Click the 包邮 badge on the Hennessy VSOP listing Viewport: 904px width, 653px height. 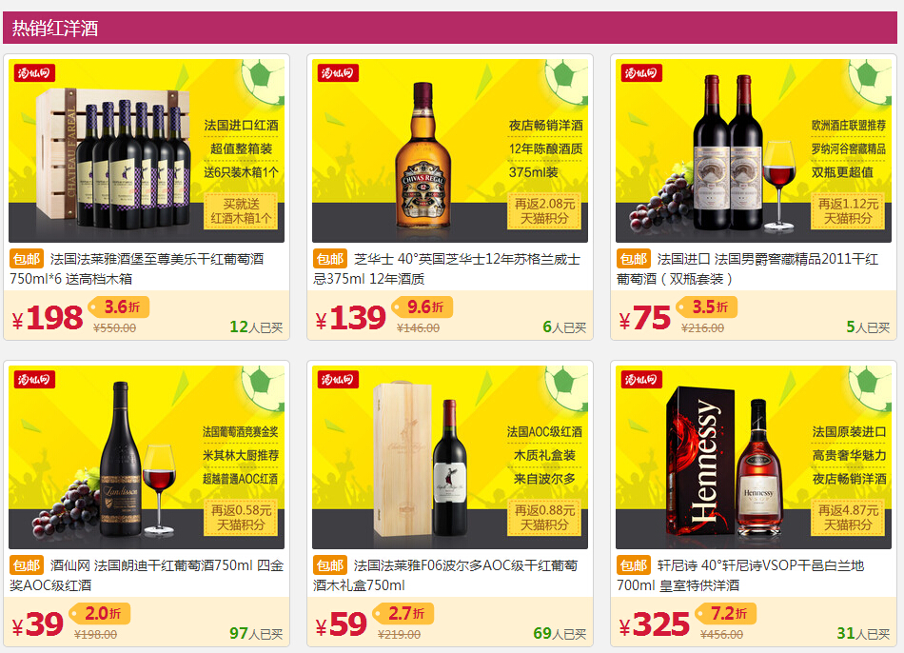click(633, 565)
